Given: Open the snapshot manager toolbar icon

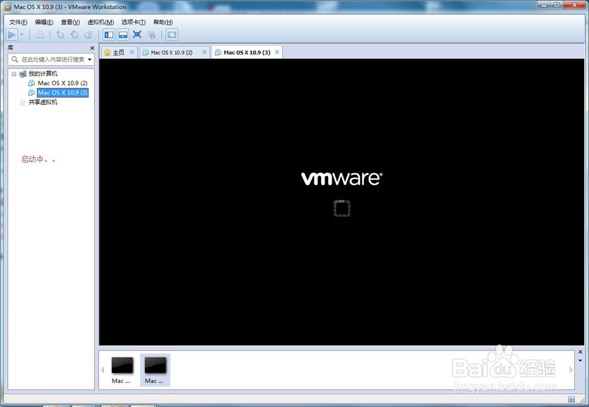Looking at the screenshot, I should tap(89, 35).
